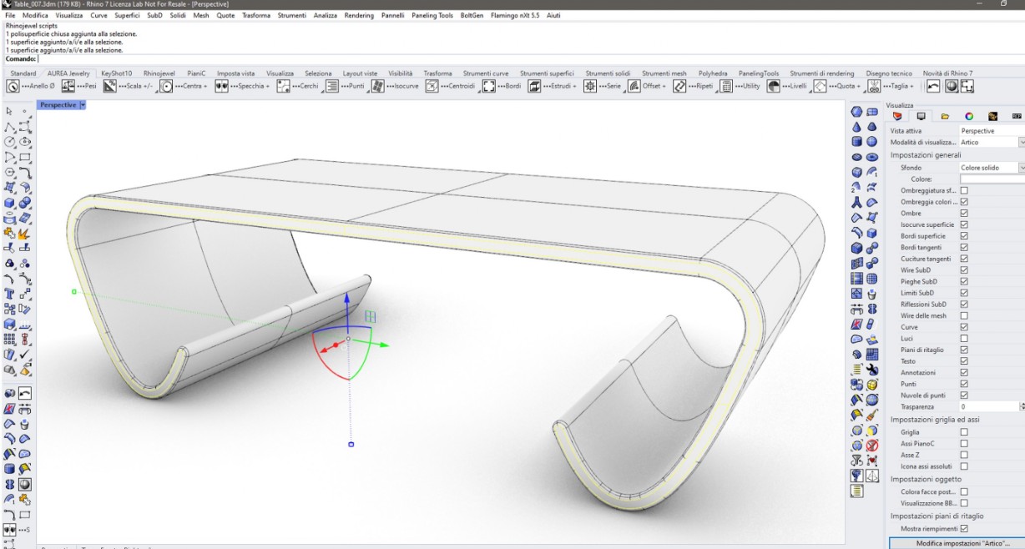The height and width of the screenshot is (549, 1025).
Task: Toggle the Mostra riempimenti checkbox
Action: (x=964, y=528)
